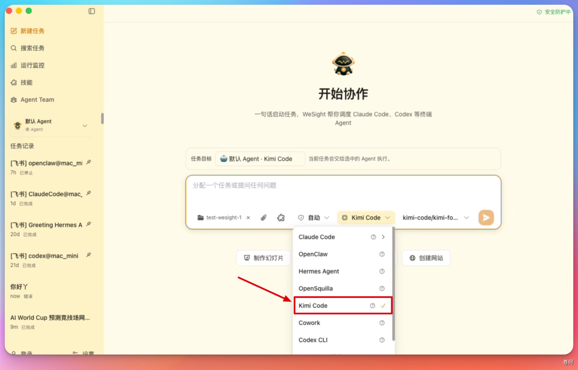Toggle the sidebar panel icon

[92, 11]
